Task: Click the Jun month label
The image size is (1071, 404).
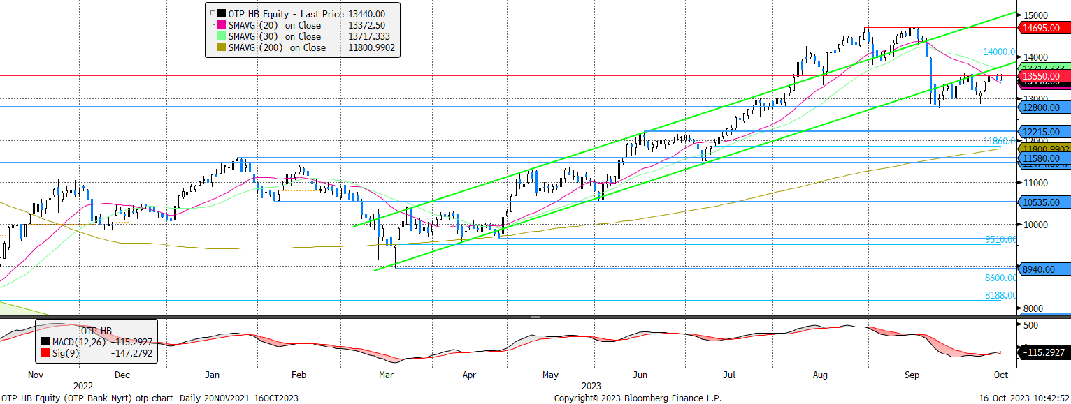Action: [x=640, y=375]
